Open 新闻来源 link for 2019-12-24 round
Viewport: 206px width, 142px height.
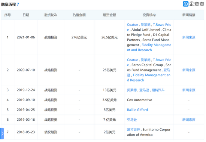[x=189, y=90]
